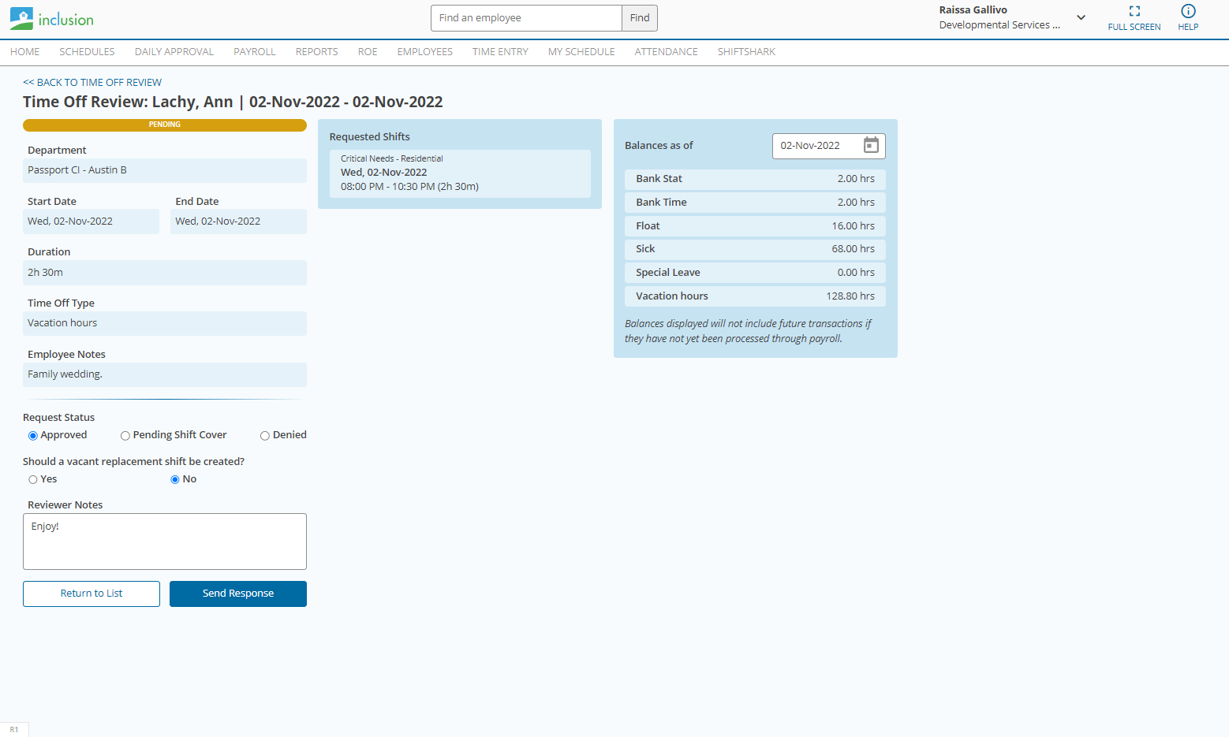Open the Help info icon
1229x737 pixels.
coord(1188,11)
